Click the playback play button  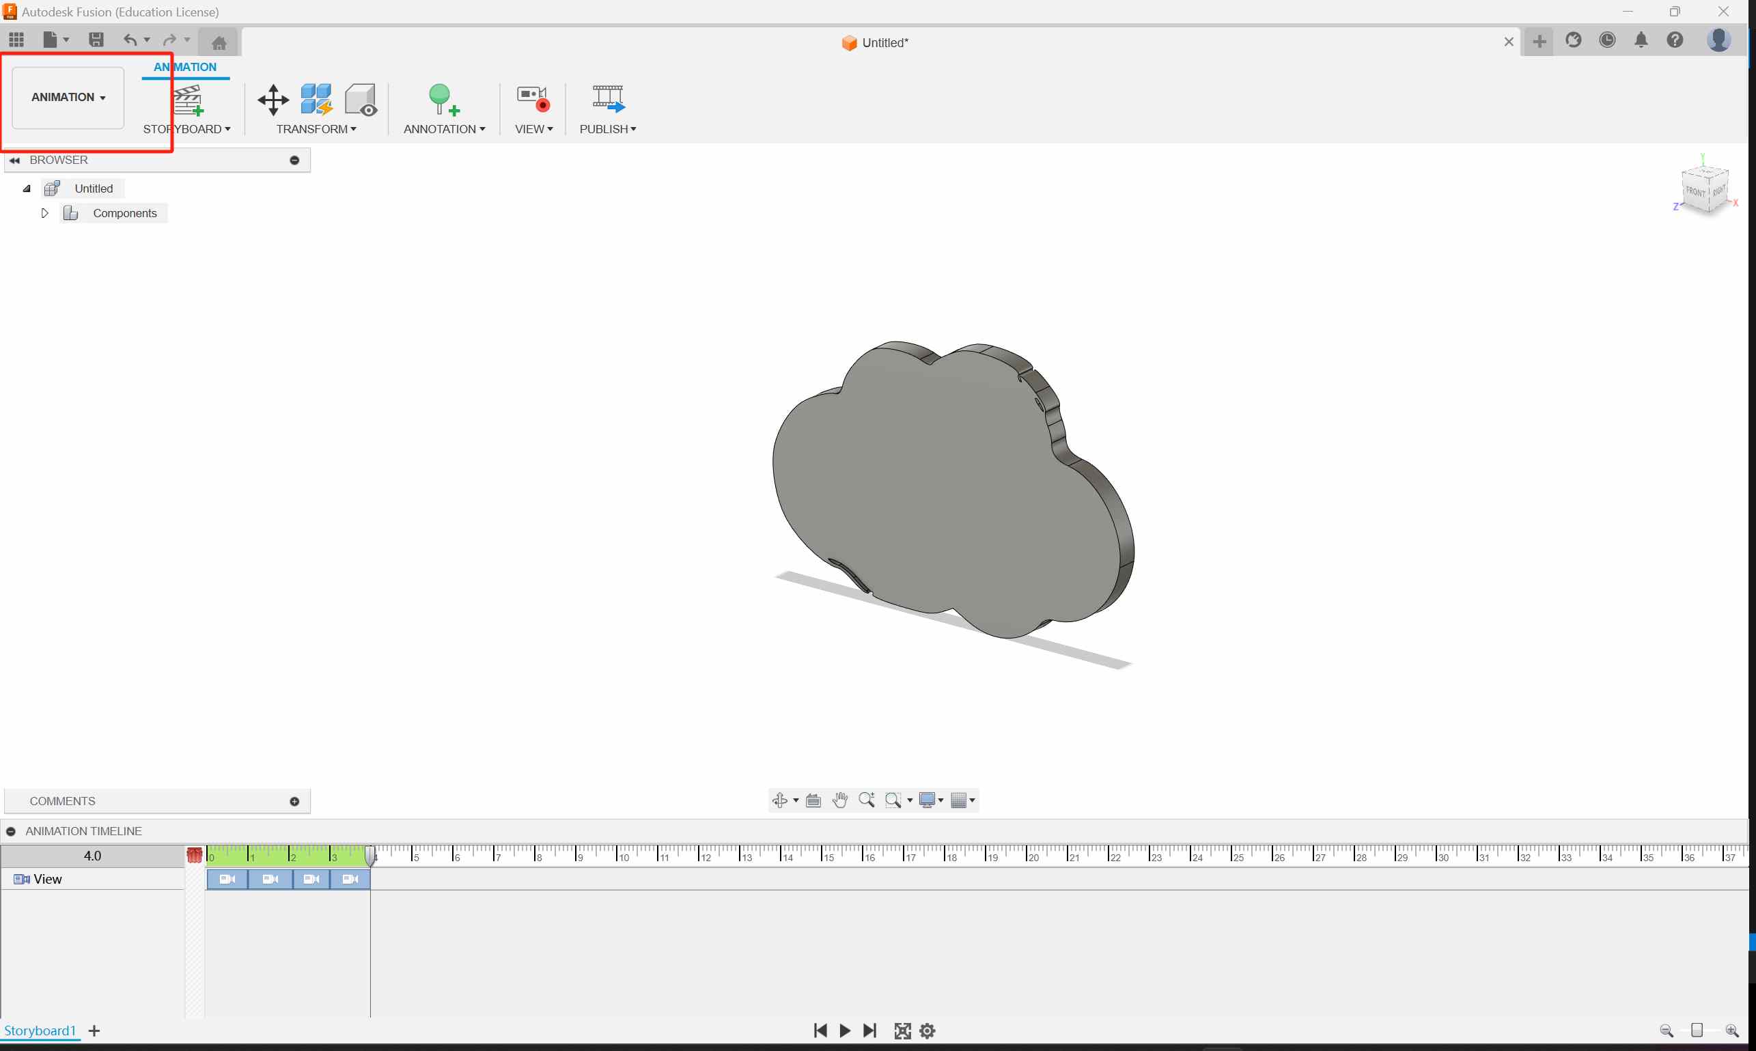pos(847,1031)
